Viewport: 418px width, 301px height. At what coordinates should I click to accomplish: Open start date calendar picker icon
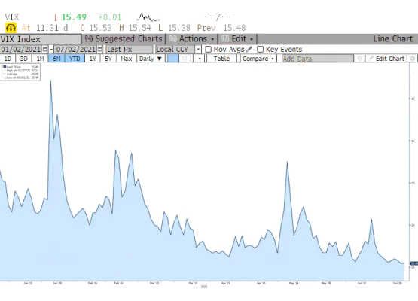[45, 49]
